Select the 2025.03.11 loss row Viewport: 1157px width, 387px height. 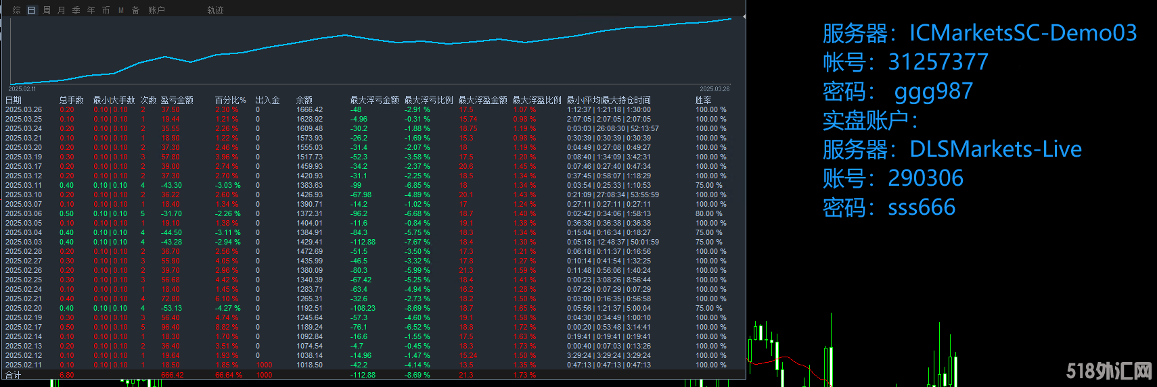click(365, 185)
